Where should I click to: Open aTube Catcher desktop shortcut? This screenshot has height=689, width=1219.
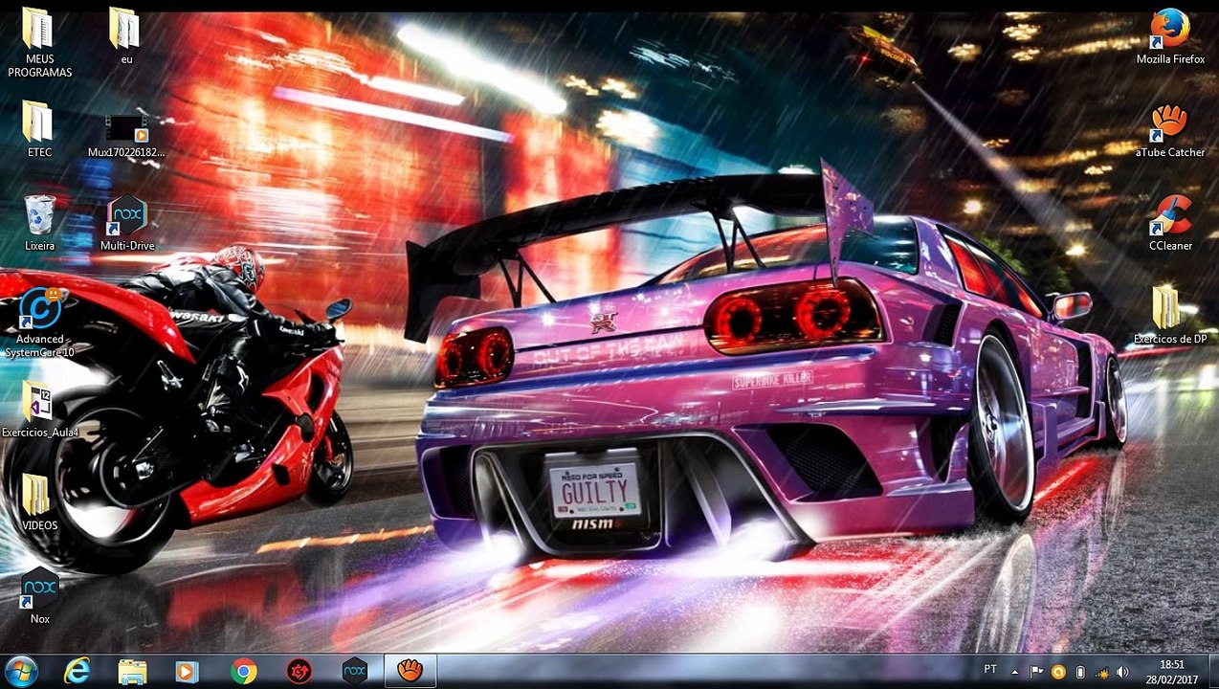point(1169,128)
